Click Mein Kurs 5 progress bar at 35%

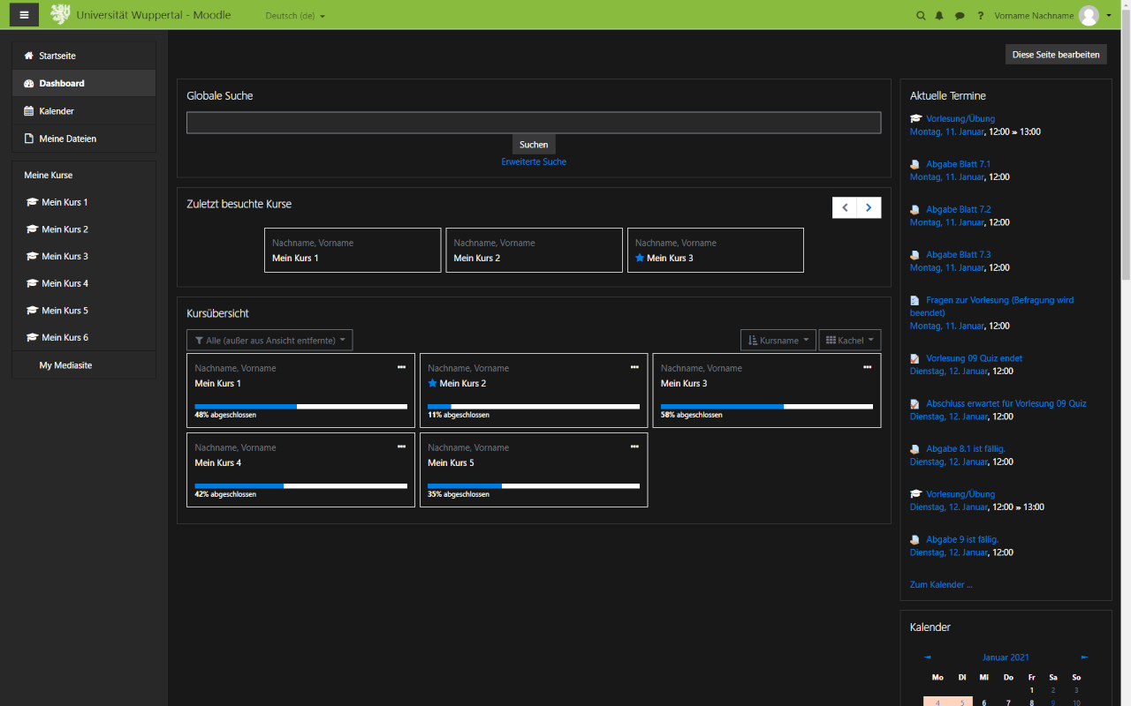click(x=534, y=485)
